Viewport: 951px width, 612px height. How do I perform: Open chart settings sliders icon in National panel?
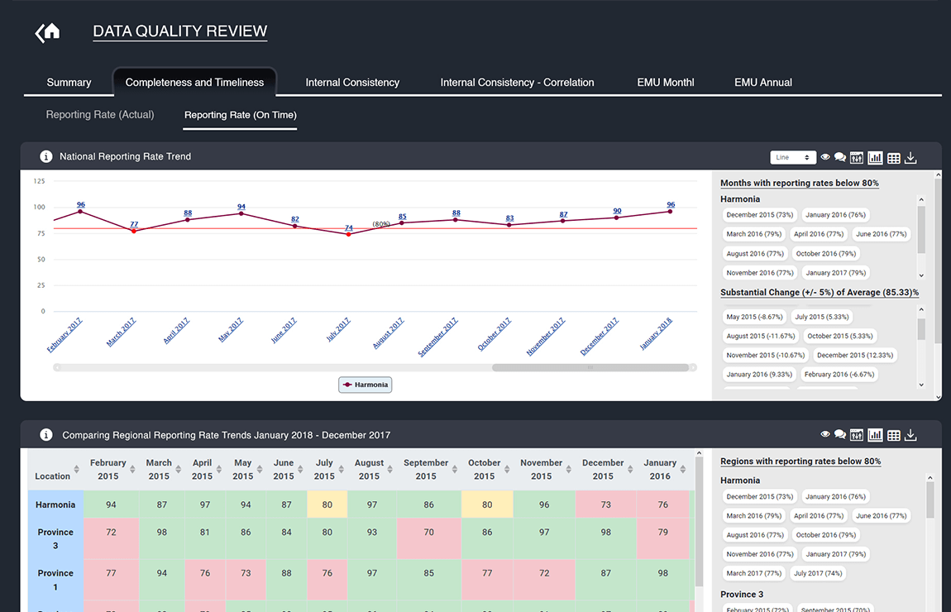tap(857, 158)
